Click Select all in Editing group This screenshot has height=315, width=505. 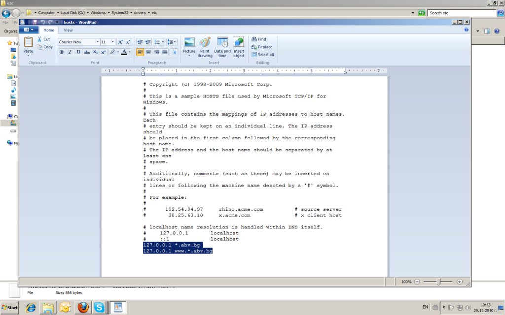262,55
